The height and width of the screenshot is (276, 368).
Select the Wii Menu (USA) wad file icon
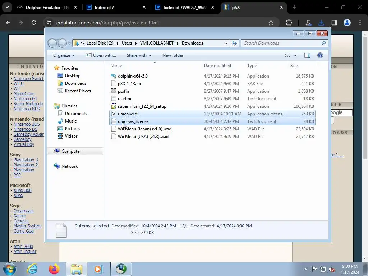114,136
